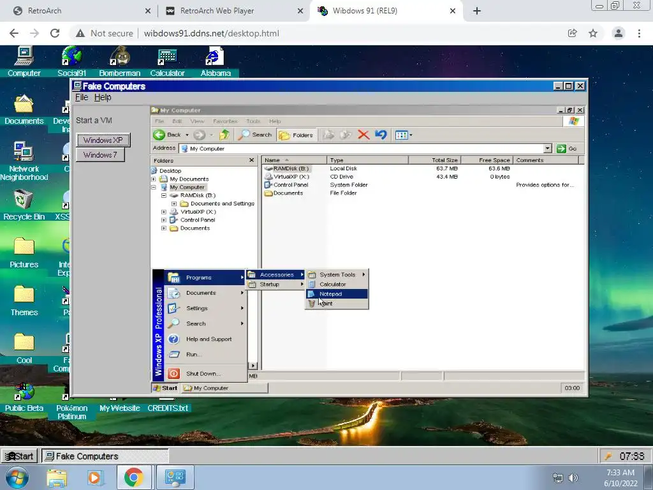653x490 pixels.
Task: Click the blue Undo toolbar icon
Action: click(381, 135)
